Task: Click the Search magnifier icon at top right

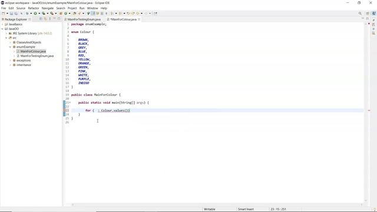Action: 360,14
